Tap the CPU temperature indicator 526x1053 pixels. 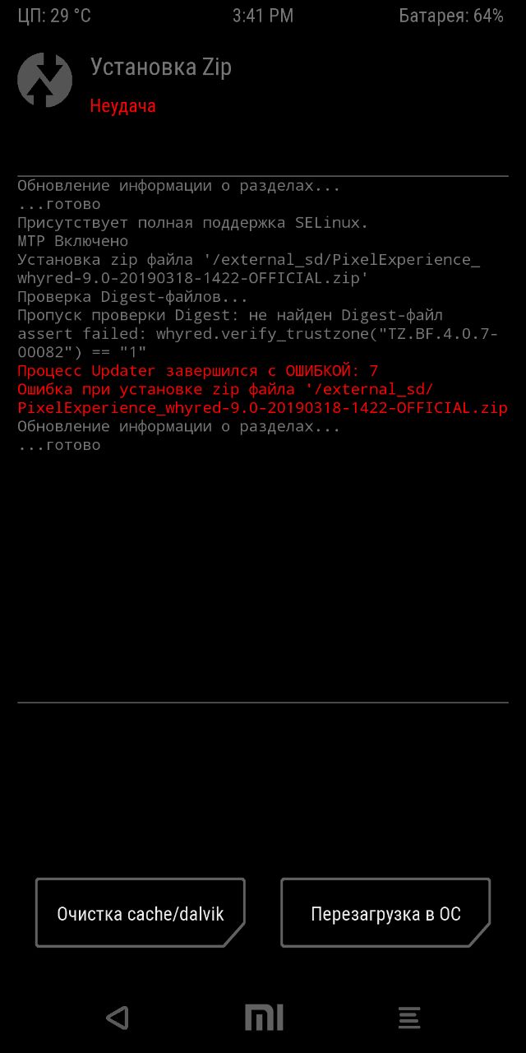coord(55,16)
